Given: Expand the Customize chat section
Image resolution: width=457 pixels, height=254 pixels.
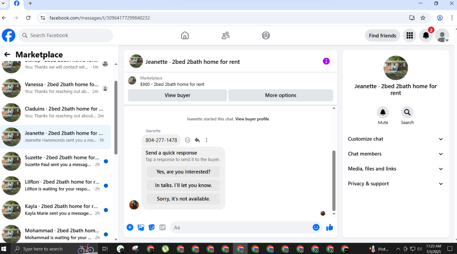Looking at the screenshot, I should coord(395,139).
